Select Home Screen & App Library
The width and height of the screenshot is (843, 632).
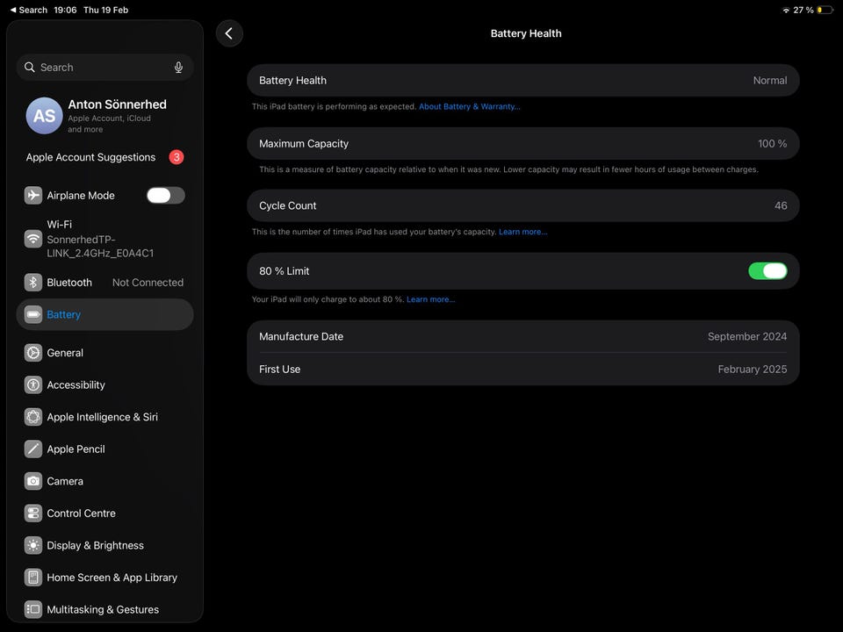tap(112, 578)
